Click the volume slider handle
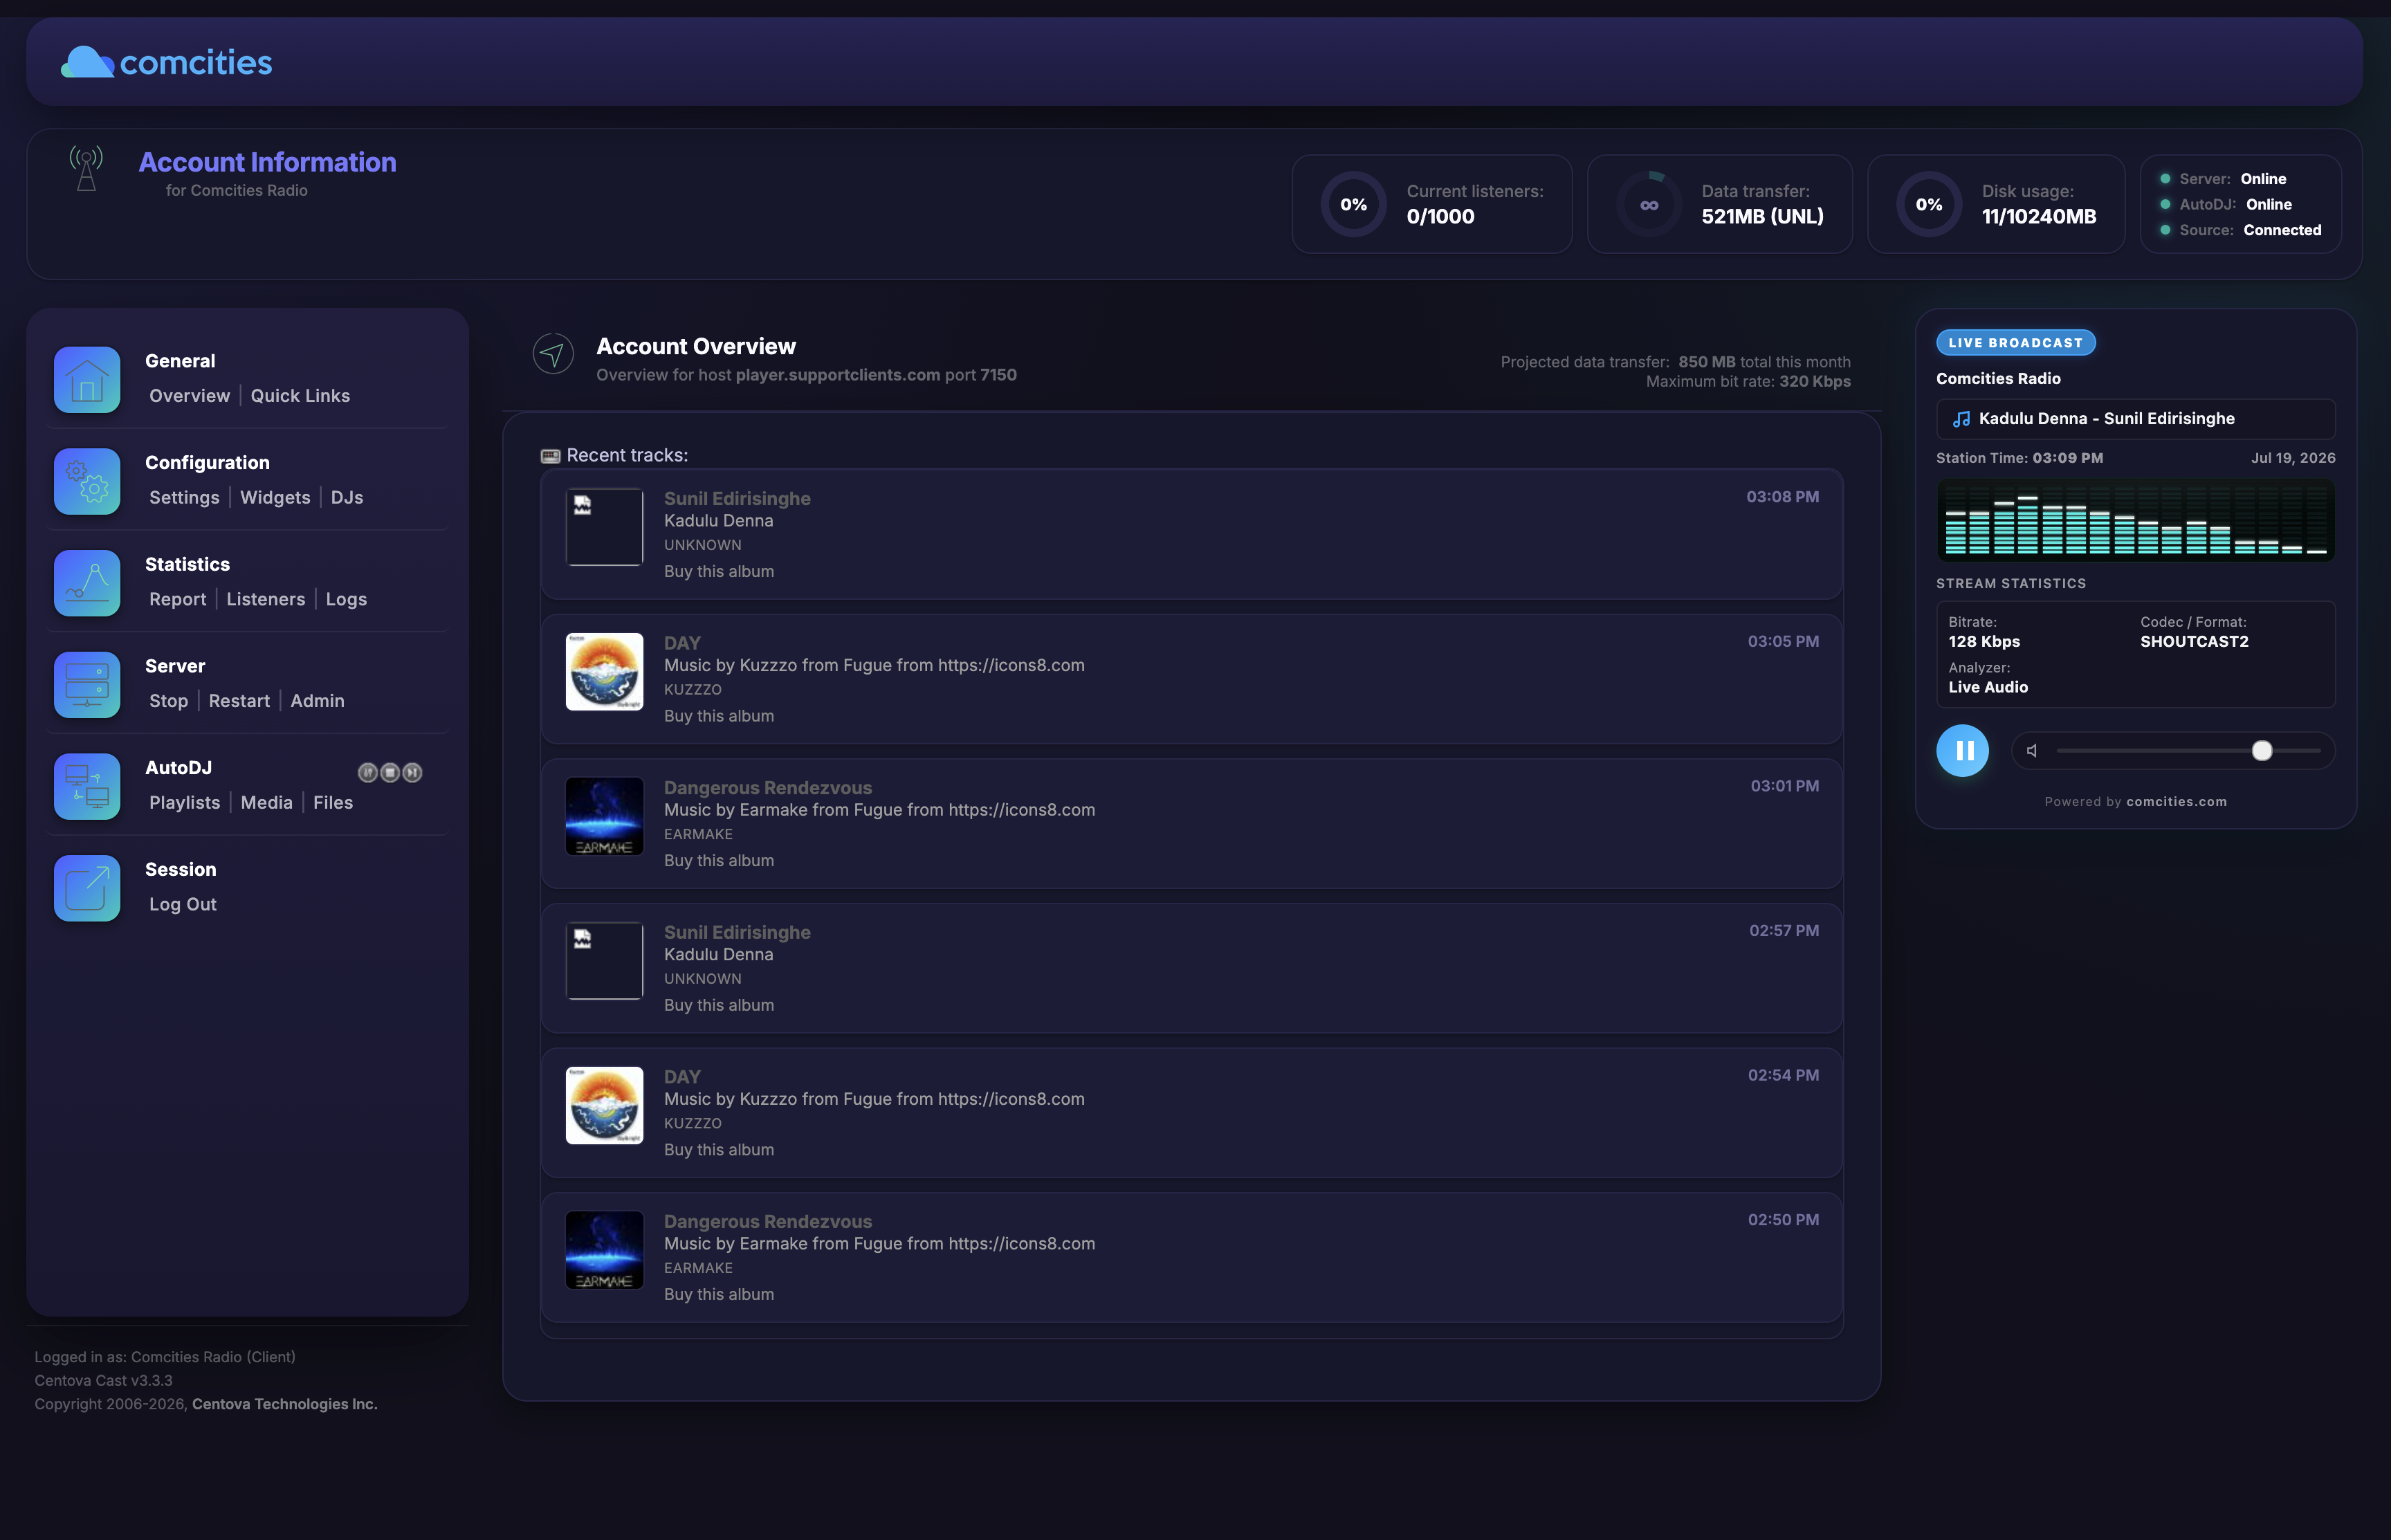The image size is (2391, 1540). [2262, 750]
